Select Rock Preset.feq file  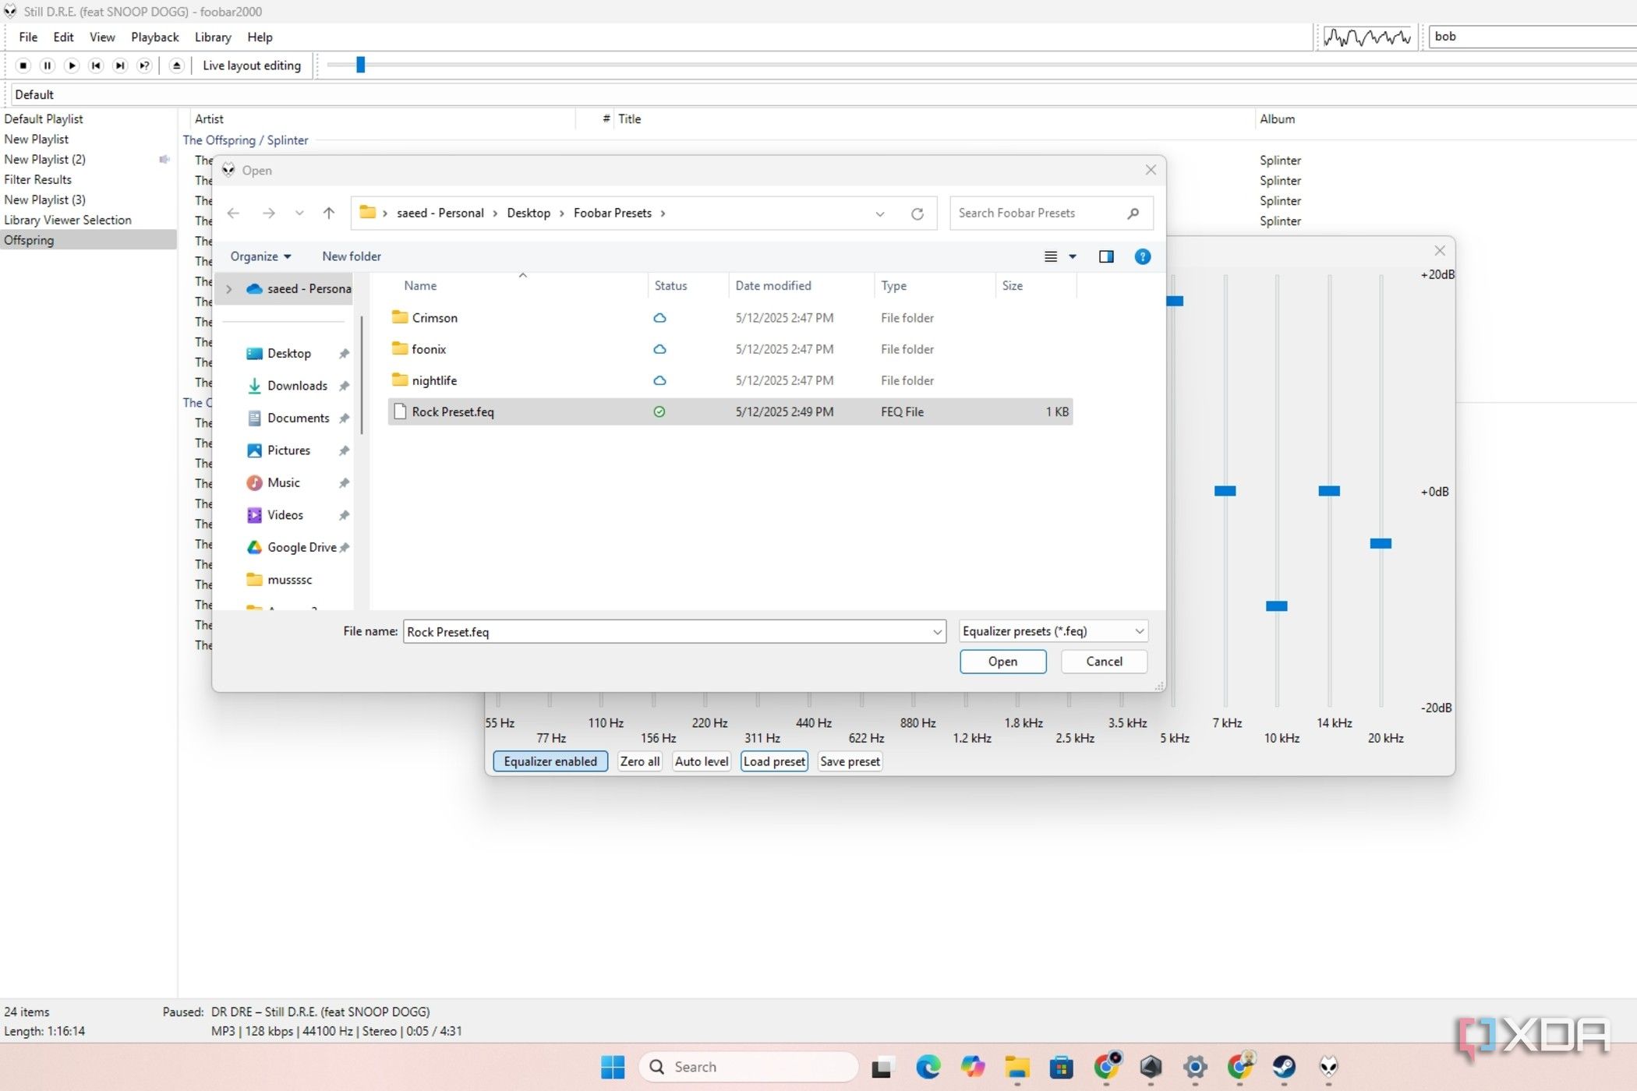tap(730, 411)
